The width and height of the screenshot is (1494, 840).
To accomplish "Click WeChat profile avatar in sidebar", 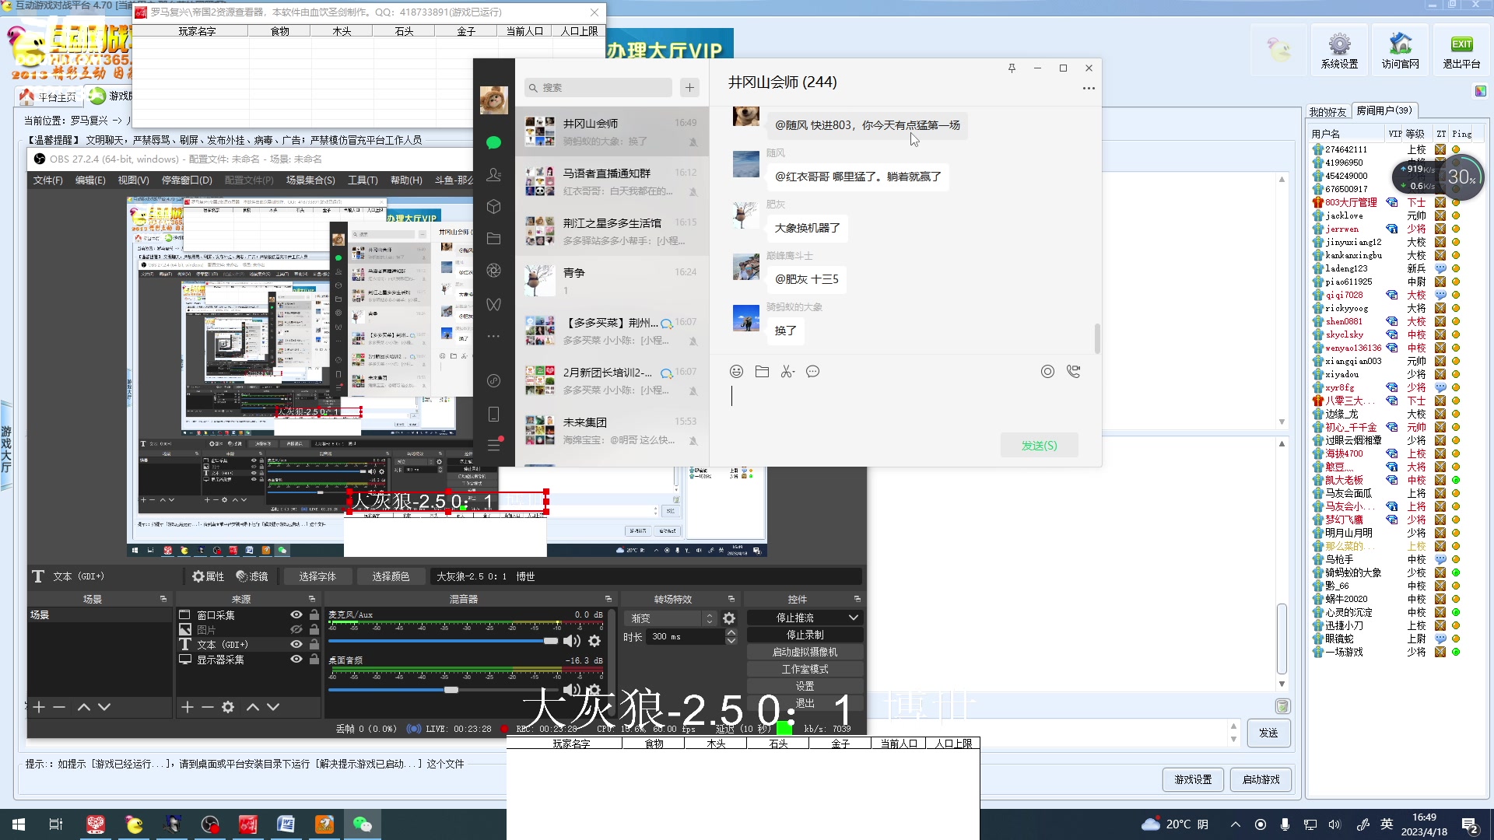I will 493,100.
